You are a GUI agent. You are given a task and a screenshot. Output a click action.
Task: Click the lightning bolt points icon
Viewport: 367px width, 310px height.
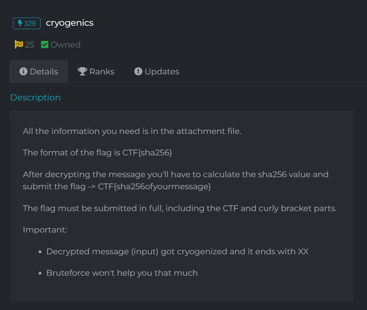click(x=20, y=23)
